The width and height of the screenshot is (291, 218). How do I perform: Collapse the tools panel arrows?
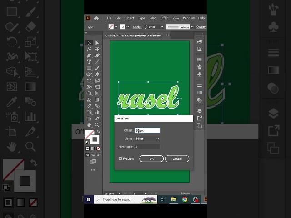[86, 33]
